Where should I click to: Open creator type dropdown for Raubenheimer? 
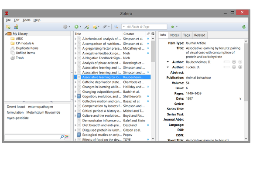(168, 62)
